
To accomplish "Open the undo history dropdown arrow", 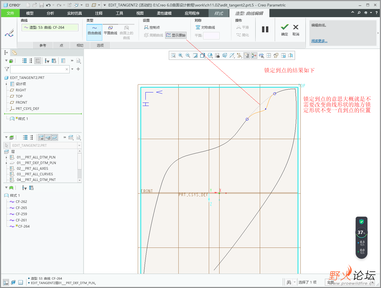I will coord(53,5).
